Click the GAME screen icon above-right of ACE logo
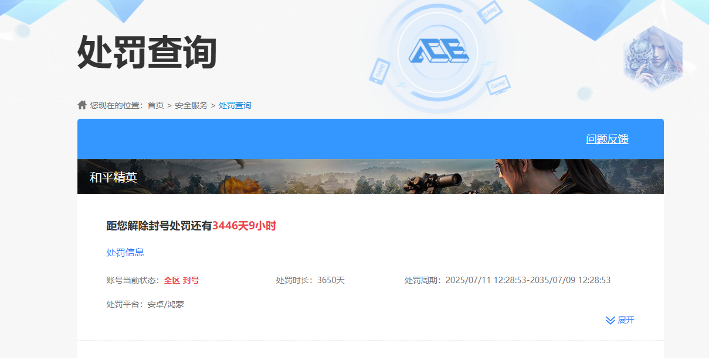Screen dimensions: 709x358 point(489,12)
